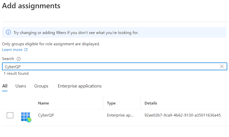The width and height of the screenshot is (229, 137).
Task: Click the object ID 92ae02b7-9ca9-4b62-9130-a35011636a45
Action: click(183, 115)
